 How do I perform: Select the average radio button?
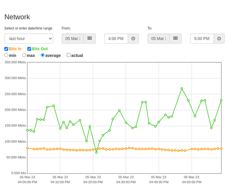(x=43, y=55)
